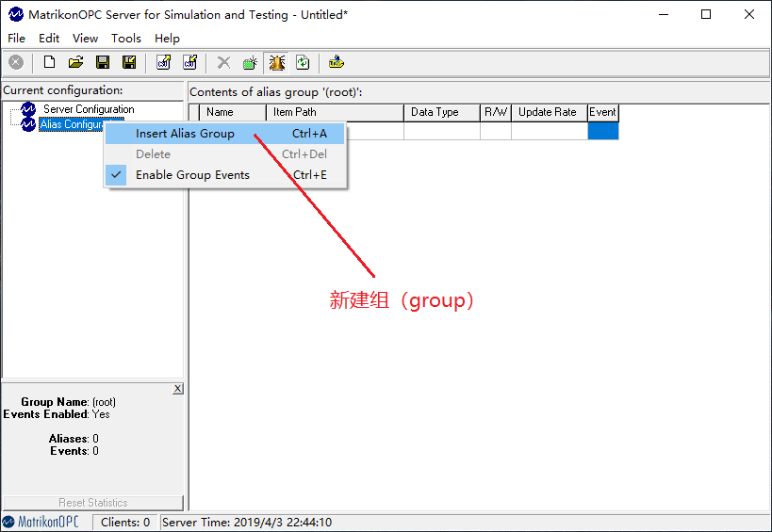Click the Group Name: (root) statistic text
772x532 pixels.
(x=69, y=402)
